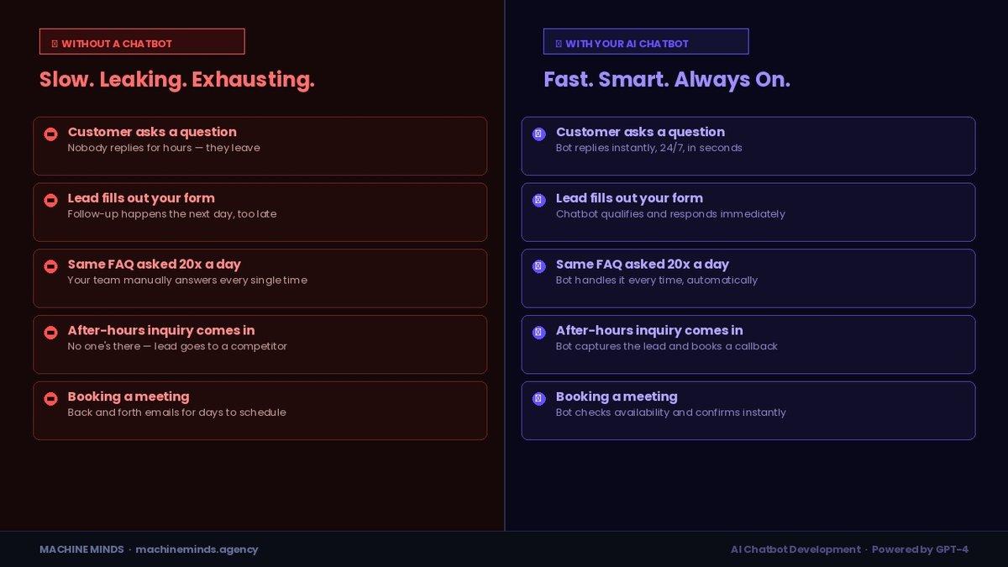Select the 'WITH YOUR AI CHATBOT' badge
Image resolution: width=1008 pixels, height=567 pixels.
[646, 42]
